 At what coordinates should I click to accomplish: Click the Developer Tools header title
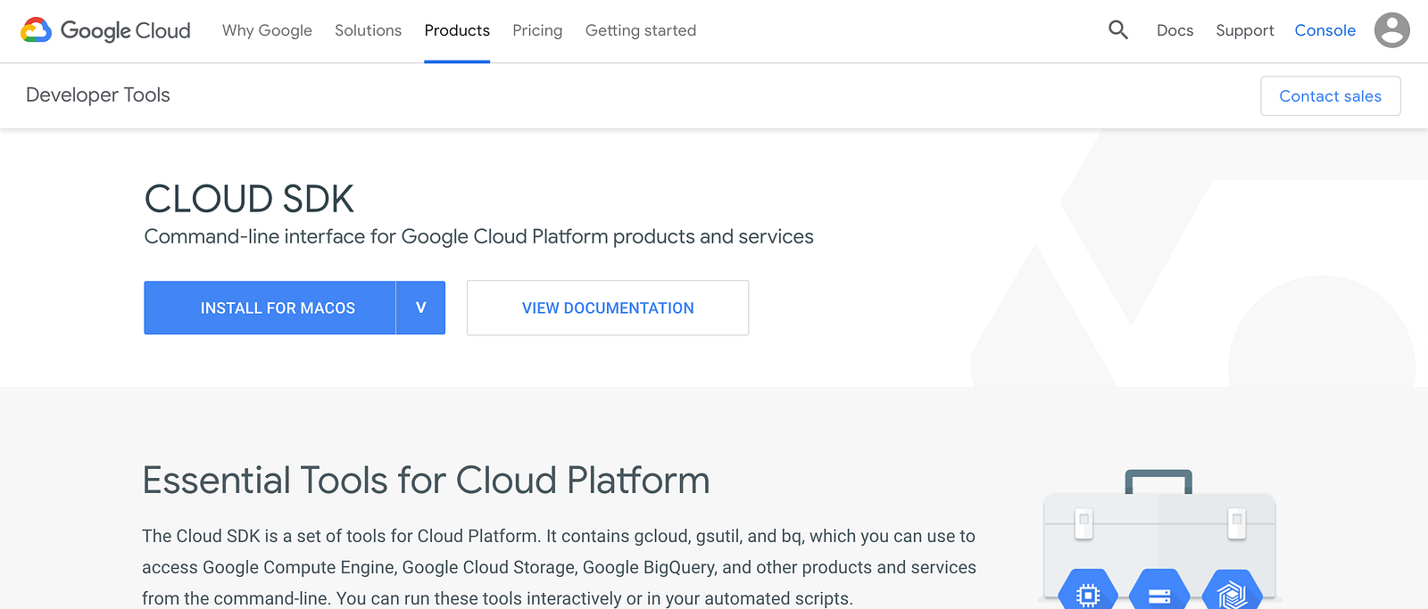98,95
